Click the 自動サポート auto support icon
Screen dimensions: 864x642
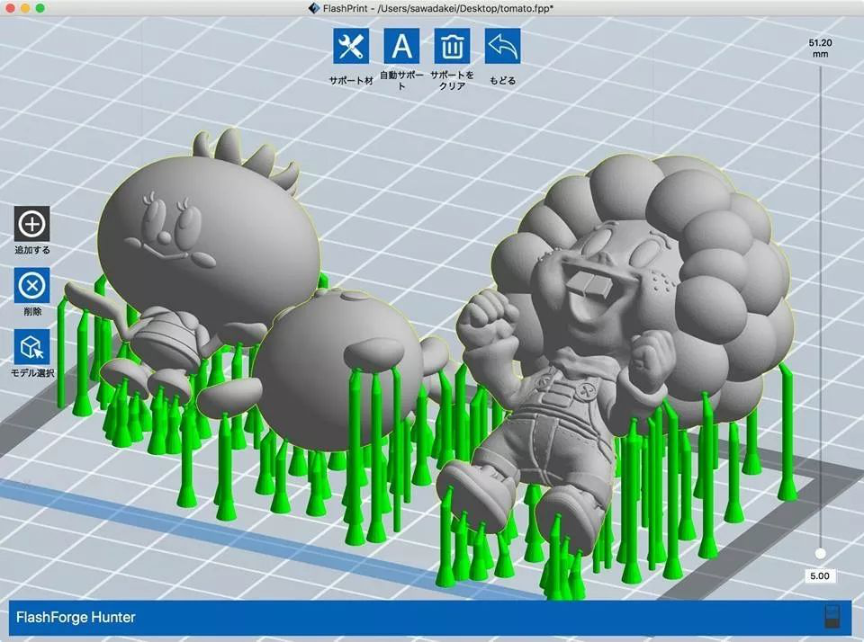(401, 46)
